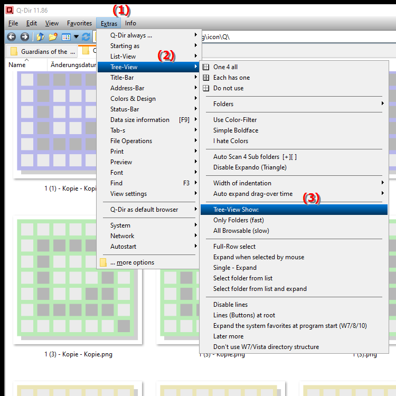Click the blue Refresh icon
The width and height of the screenshot is (396, 396).
(86, 37)
